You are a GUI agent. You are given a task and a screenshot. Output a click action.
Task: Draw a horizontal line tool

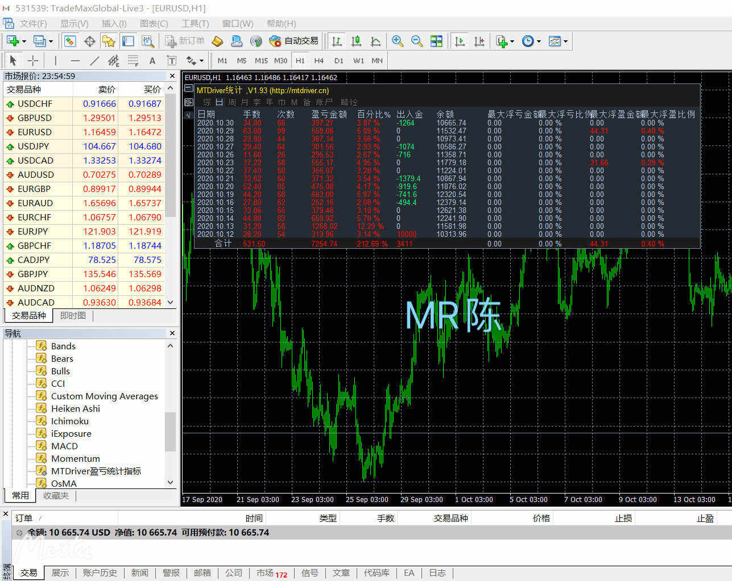point(75,60)
